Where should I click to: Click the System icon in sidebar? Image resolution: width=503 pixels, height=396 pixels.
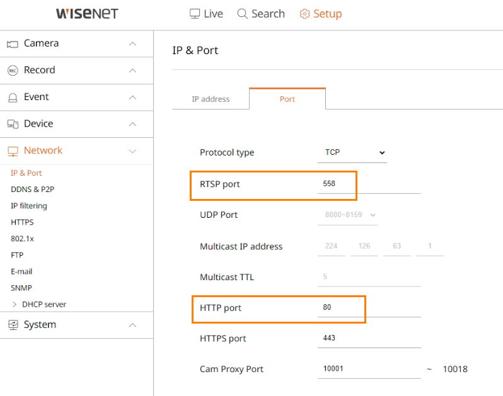(x=13, y=325)
